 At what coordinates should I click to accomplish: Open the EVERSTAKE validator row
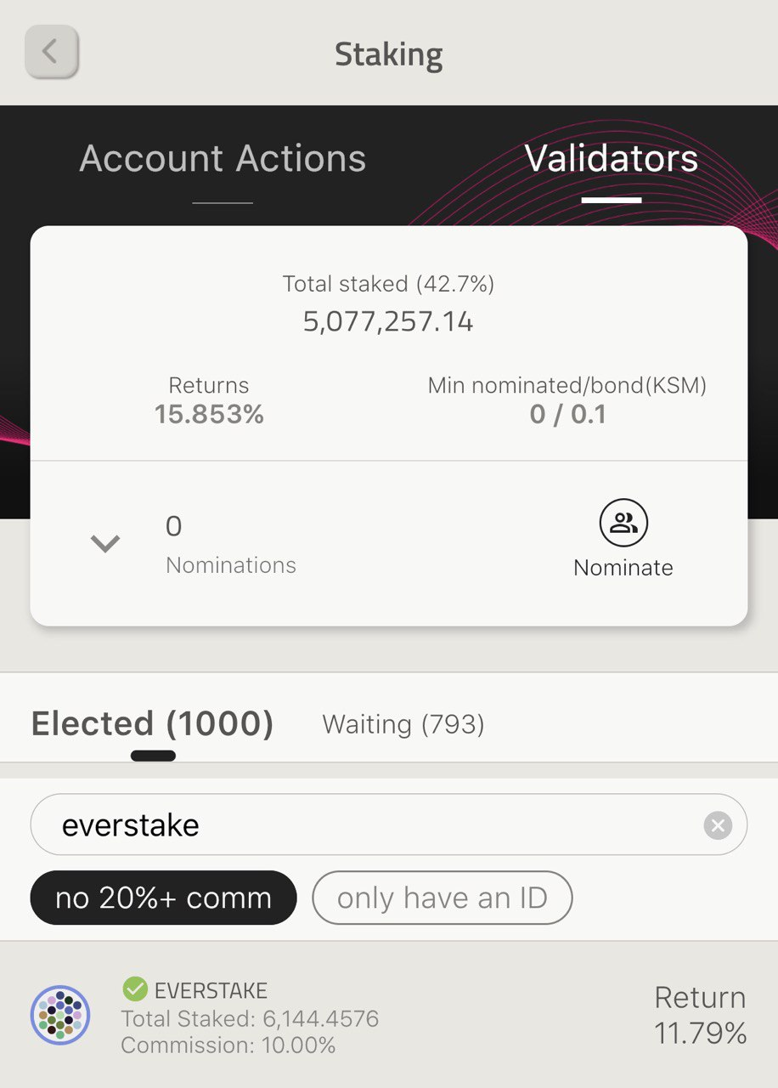coord(389,1015)
